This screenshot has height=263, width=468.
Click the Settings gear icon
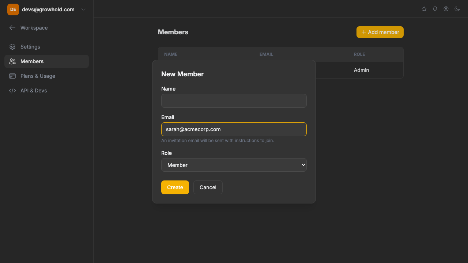click(x=12, y=47)
